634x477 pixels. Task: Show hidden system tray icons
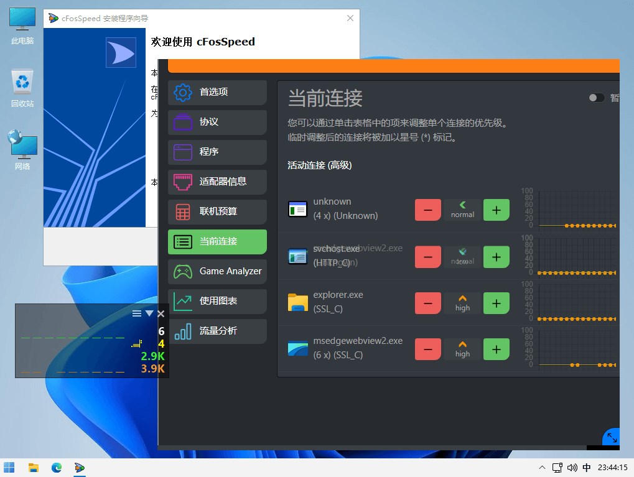coord(542,468)
